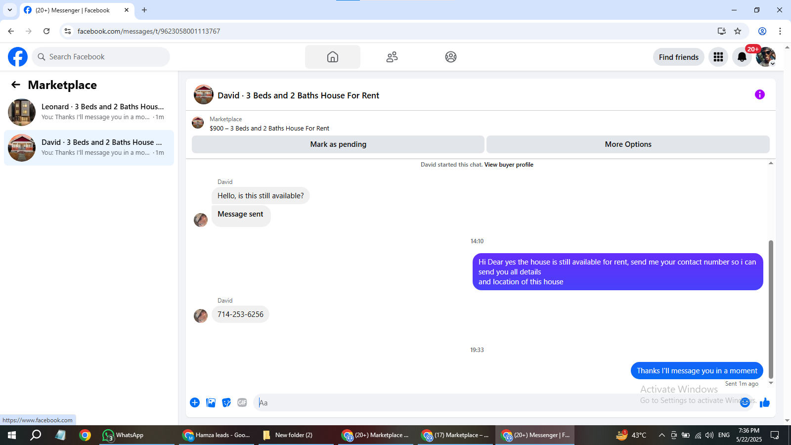
Task: Go back in browser history
Action: (x=11, y=31)
